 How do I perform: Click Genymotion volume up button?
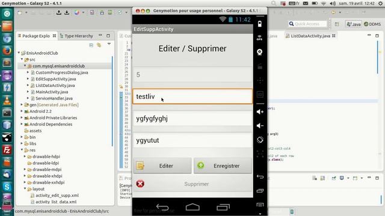click(260, 112)
